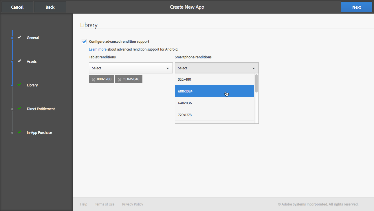374x211 pixels.
Task: Click the checkmark next to Assets
Action: pos(19,61)
